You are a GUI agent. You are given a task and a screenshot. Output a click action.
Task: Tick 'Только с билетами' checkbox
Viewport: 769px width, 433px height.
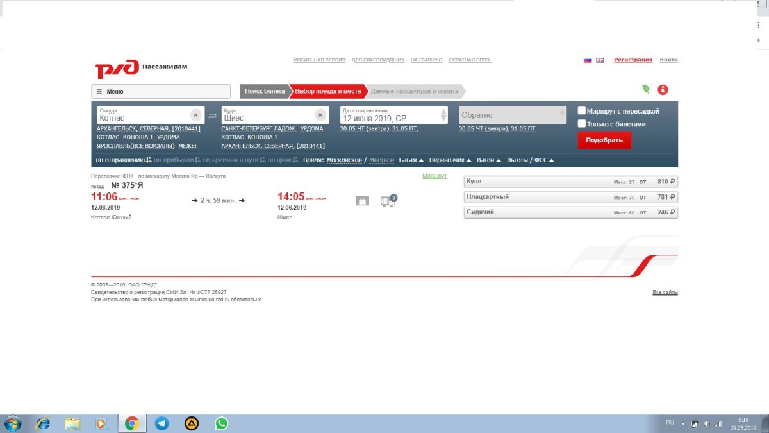click(x=582, y=124)
